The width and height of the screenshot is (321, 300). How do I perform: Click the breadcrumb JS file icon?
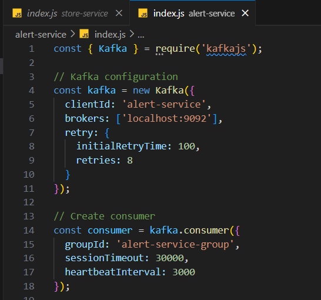84,34
